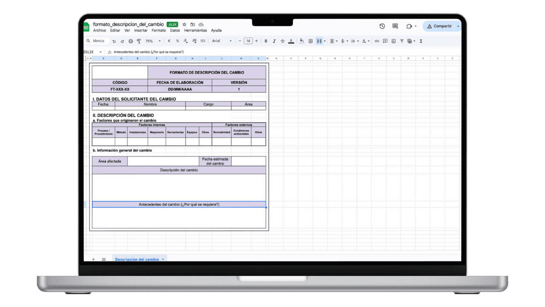Add a new sheet with plus button

coord(93,259)
